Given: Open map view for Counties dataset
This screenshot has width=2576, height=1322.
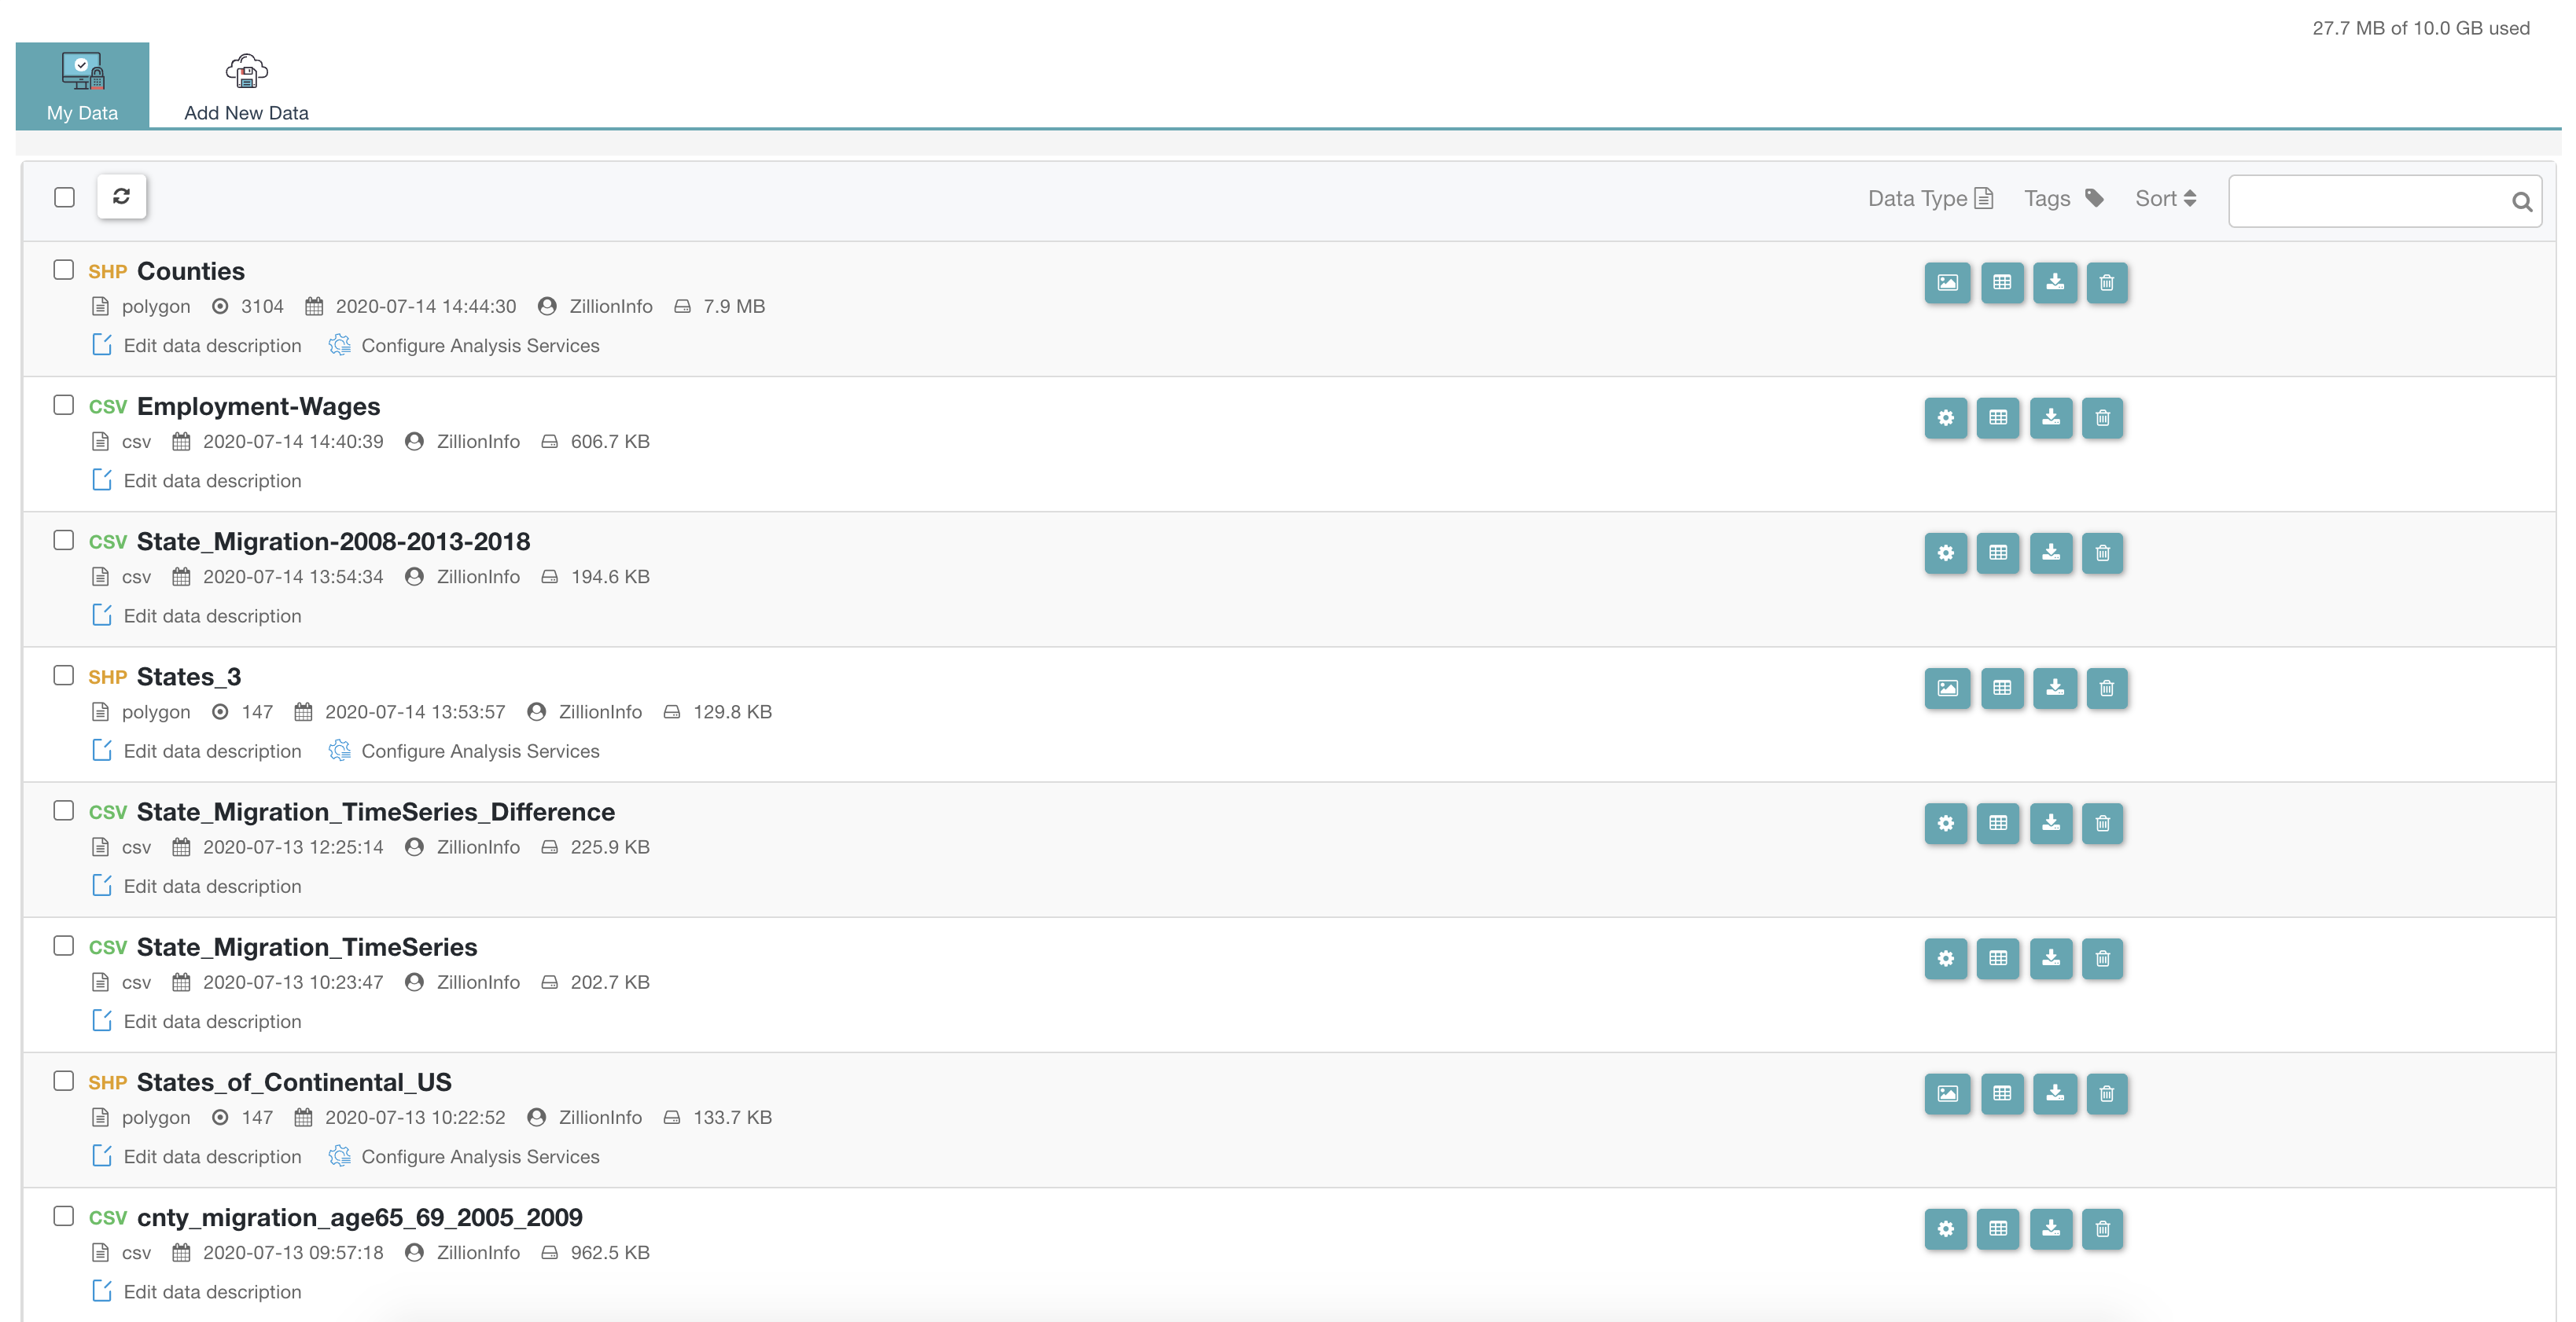Looking at the screenshot, I should 1946,283.
